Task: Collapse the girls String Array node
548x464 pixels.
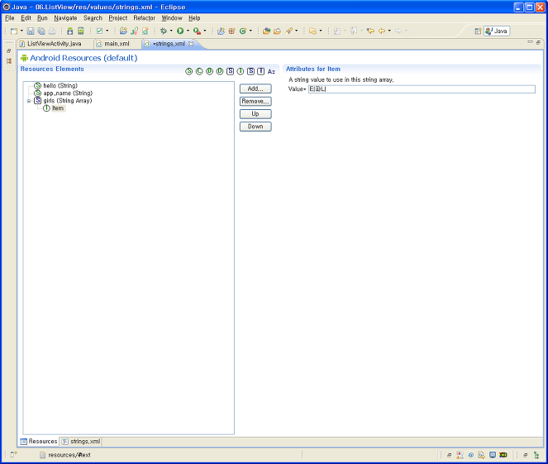Action: click(x=29, y=101)
